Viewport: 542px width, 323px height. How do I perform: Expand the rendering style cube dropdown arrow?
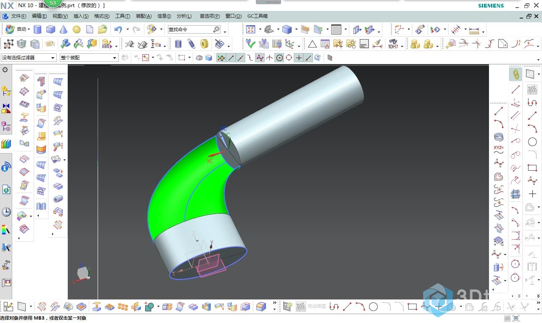tap(296, 29)
